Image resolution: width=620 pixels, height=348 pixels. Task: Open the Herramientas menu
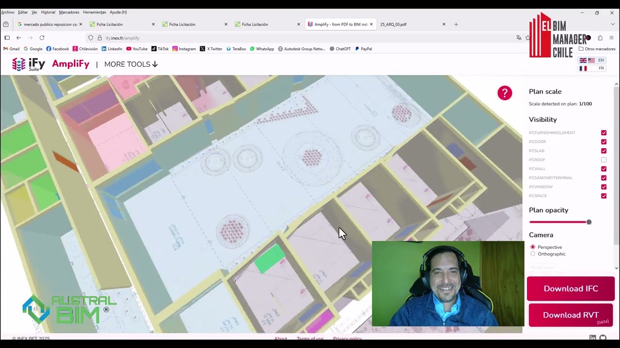coord(94,12)
